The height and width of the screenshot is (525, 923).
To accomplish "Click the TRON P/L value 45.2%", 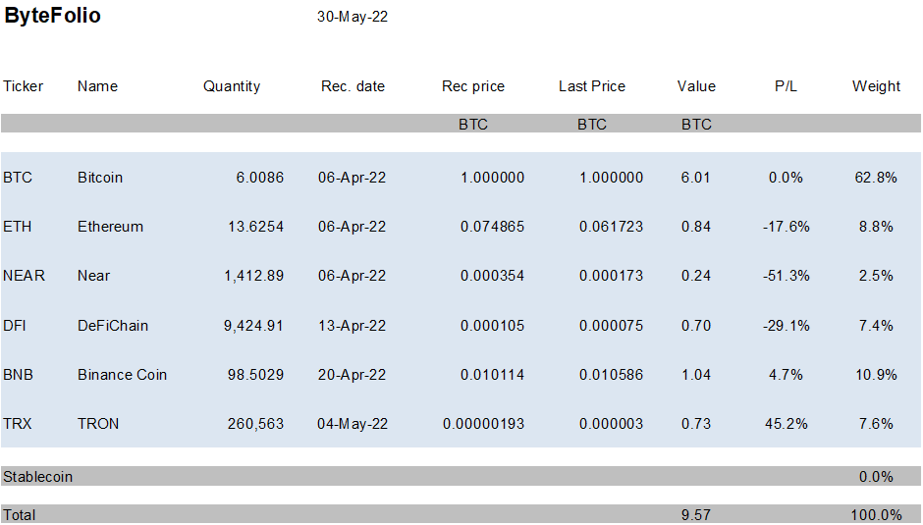I will pos(786,424).
